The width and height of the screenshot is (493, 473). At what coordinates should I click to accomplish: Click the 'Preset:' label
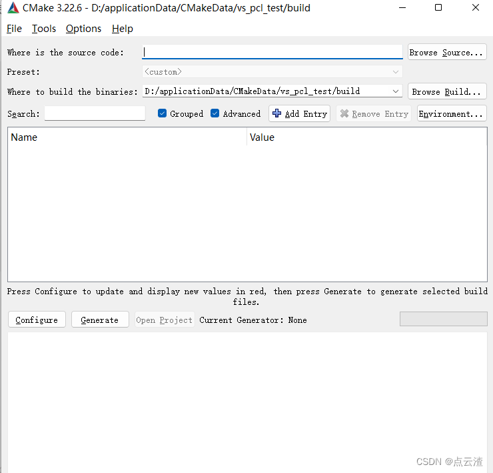tap(23, 72)
